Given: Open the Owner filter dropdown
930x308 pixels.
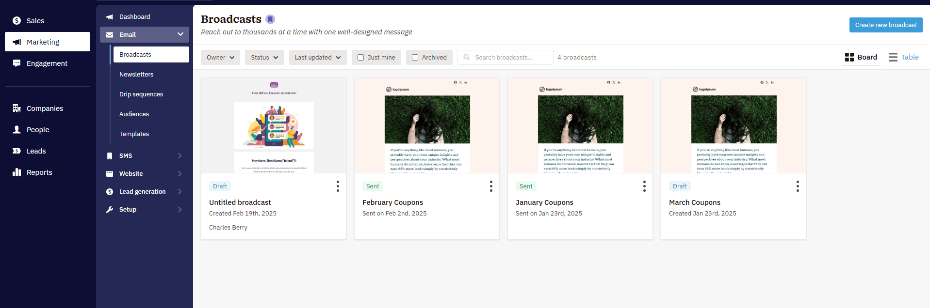Looking at the screenshot, I should tap(220, 58).
